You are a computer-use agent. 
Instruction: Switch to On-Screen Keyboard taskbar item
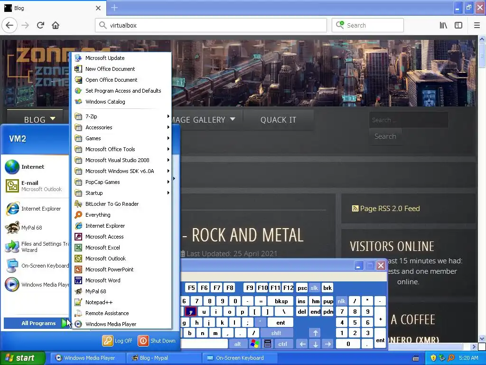pyautogui.click(x=241, y=358)
